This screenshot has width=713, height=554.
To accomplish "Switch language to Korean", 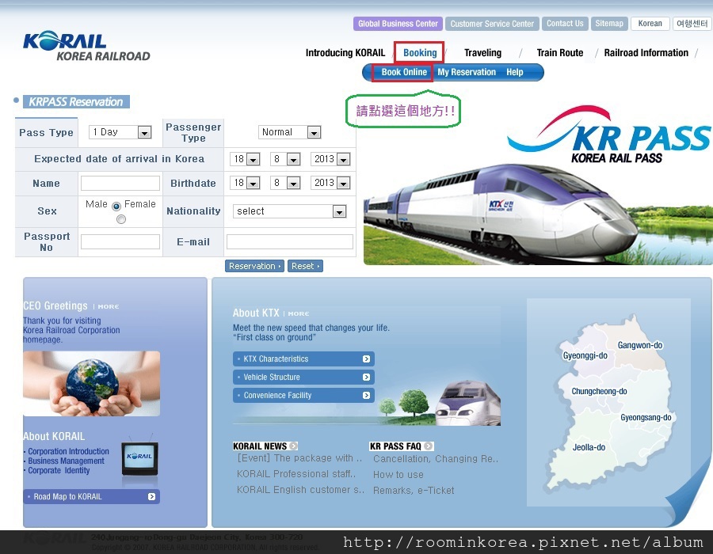I will 650,24.
